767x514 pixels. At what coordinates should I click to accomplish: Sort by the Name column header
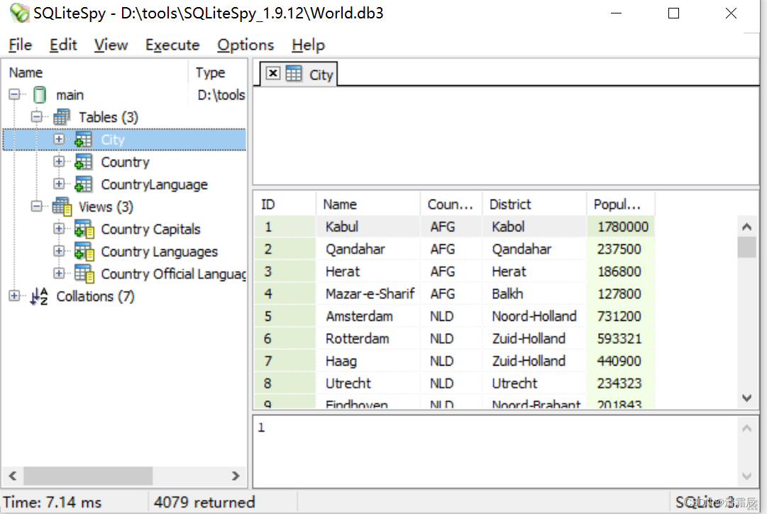[368, 204]
